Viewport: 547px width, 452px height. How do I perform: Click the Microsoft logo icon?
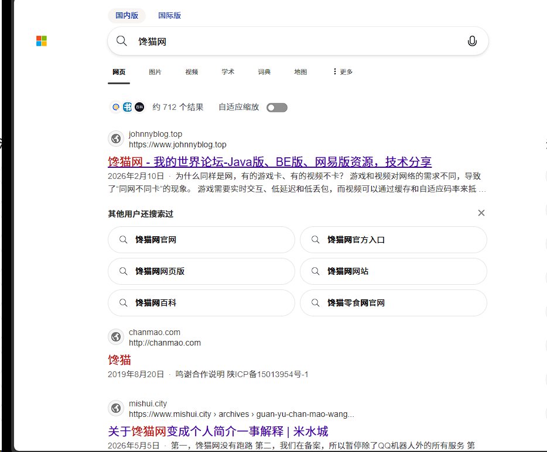[42, 41]
